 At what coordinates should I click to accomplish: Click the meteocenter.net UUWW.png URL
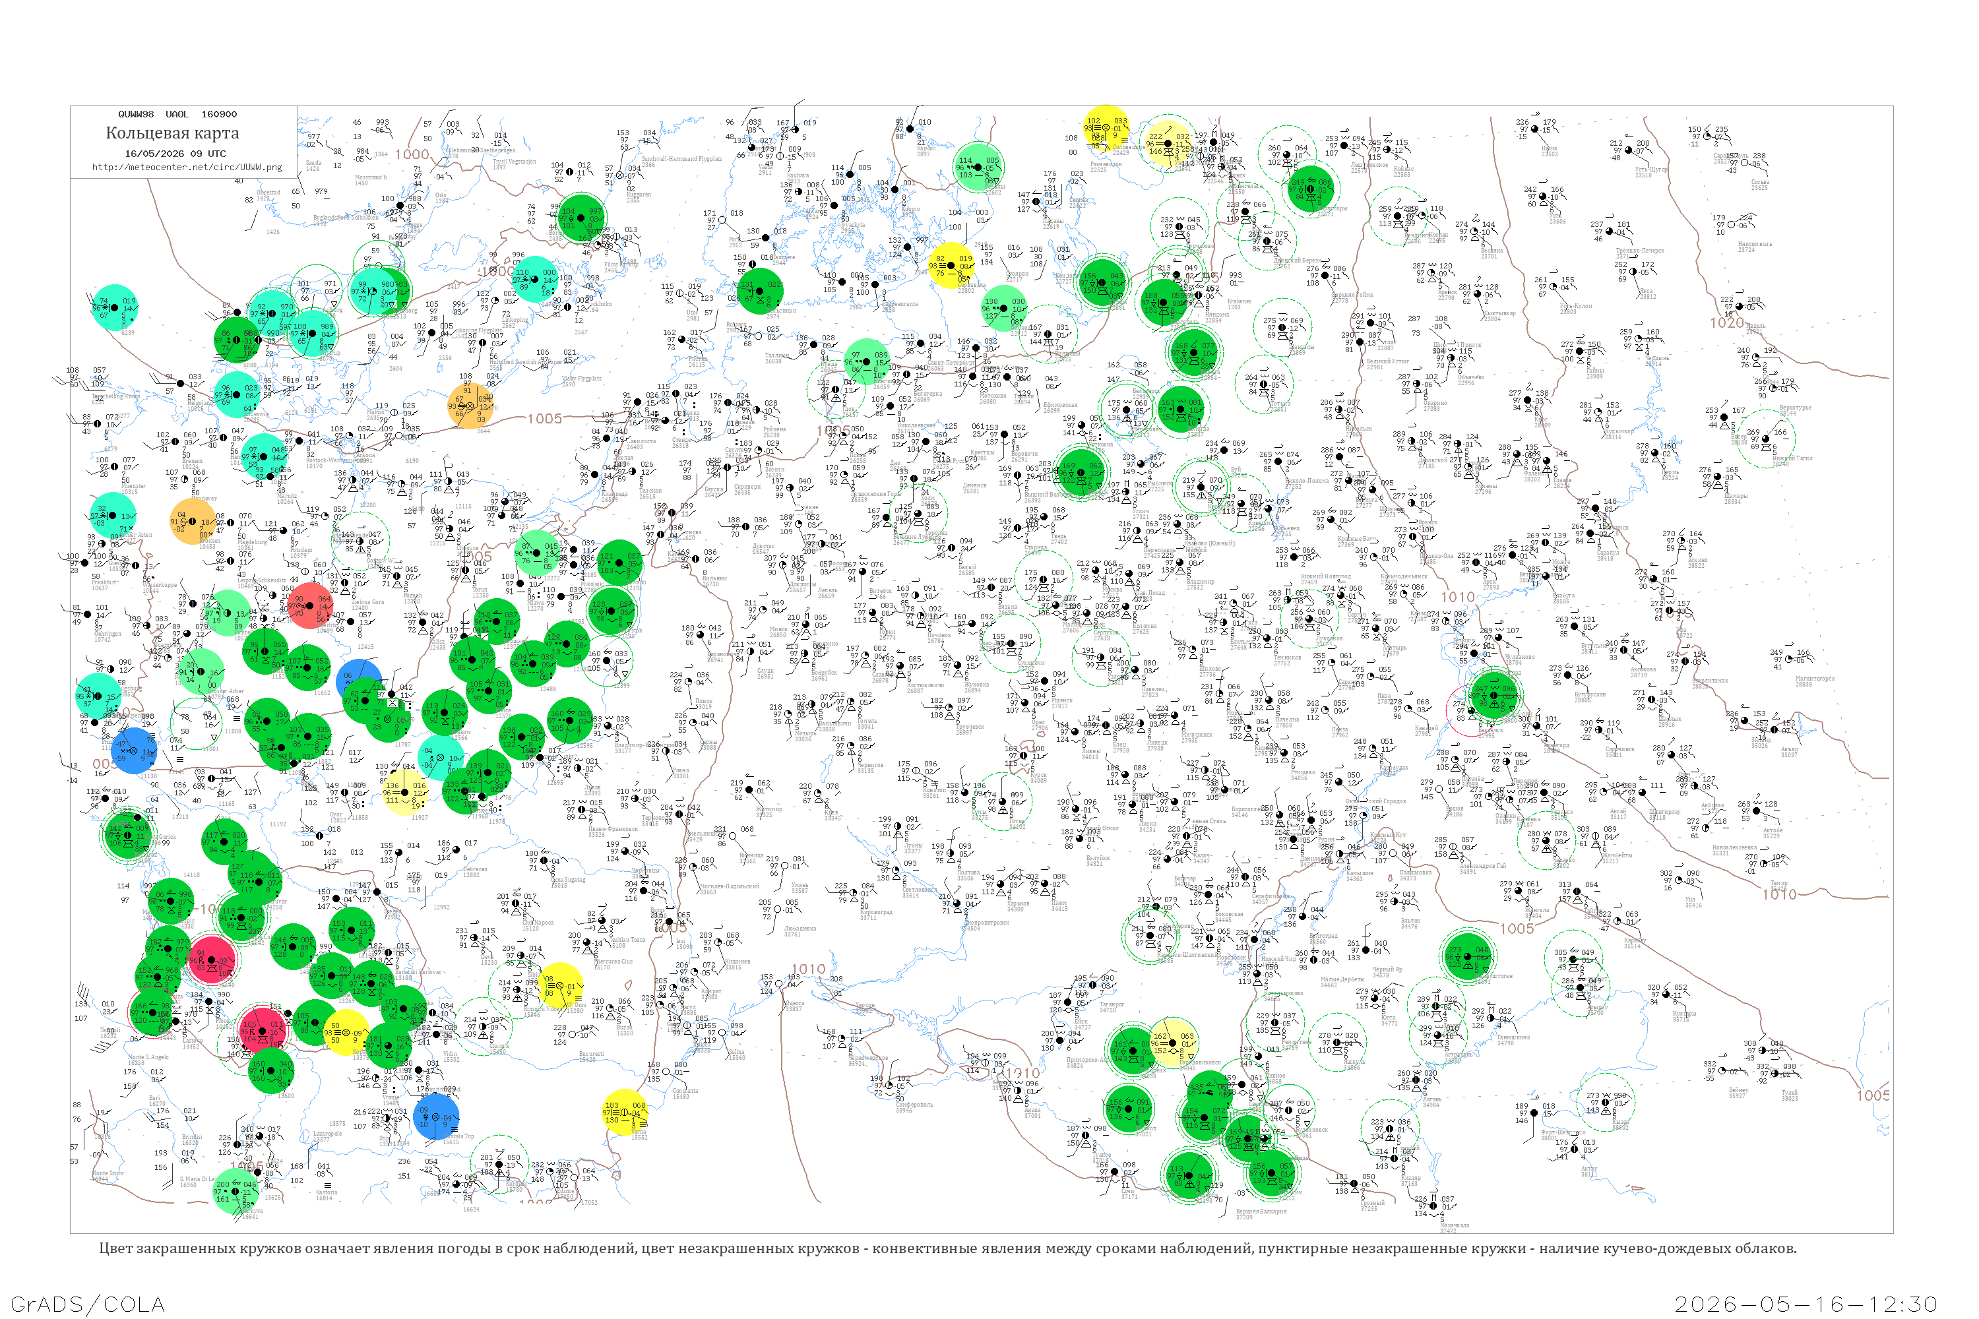tap(187, 167)
